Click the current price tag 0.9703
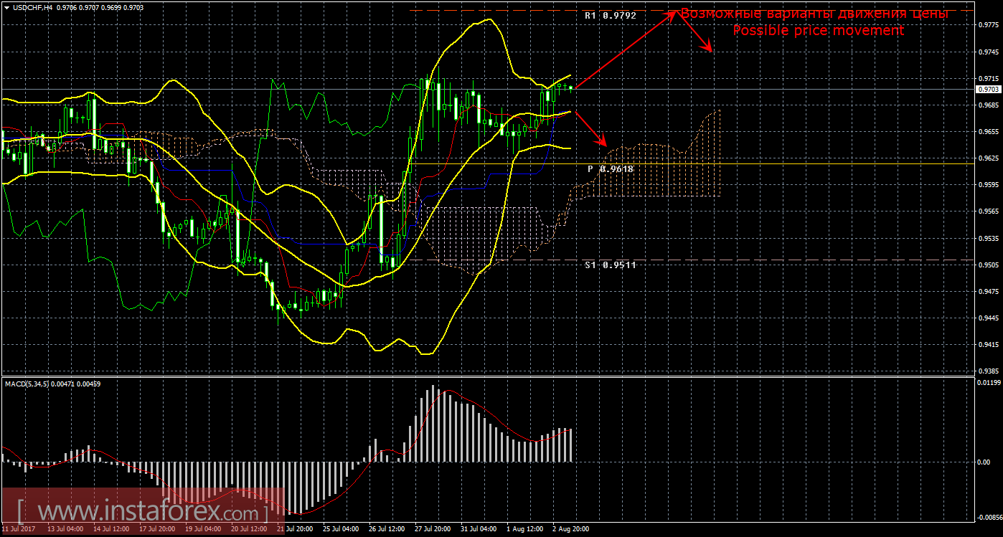 989,89
